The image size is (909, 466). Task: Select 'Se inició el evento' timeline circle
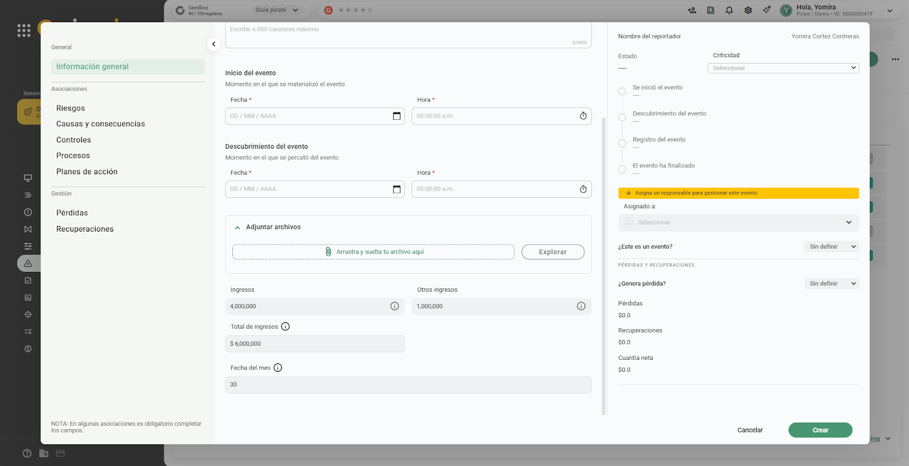pos(622,91)
